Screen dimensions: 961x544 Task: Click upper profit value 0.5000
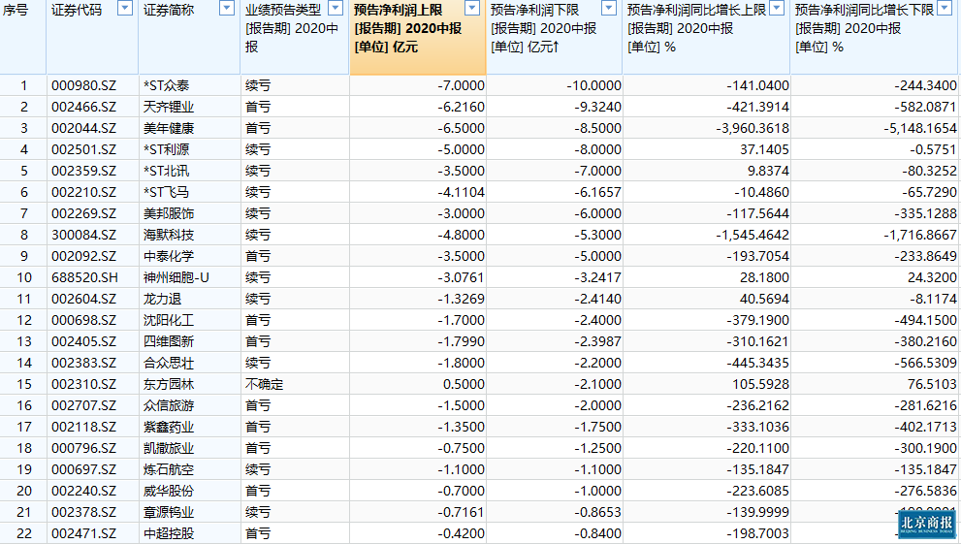coord(464,384)
